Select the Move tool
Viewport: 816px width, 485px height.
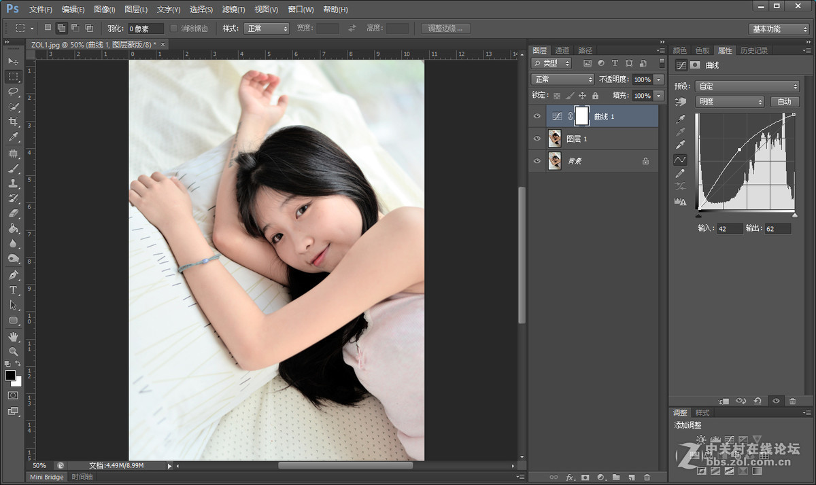pyautogui.click(x=13, y=62)
